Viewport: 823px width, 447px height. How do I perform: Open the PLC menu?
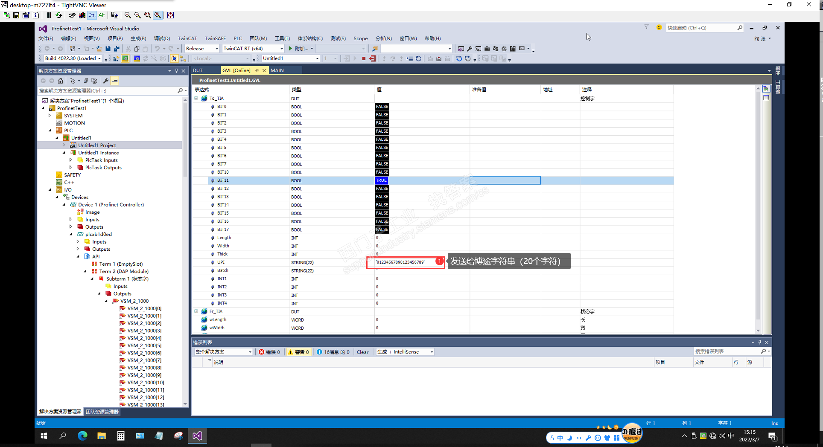pos(238,38)
